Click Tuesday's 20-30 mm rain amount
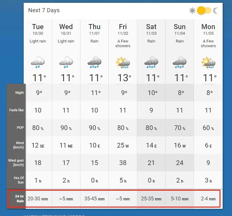232x216 pixels. point(38,198)
